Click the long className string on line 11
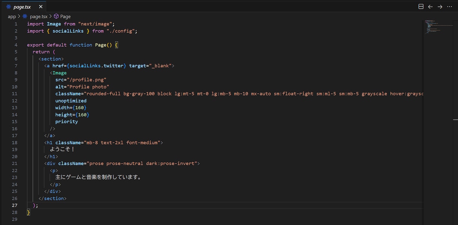 (x=253, y=94)
